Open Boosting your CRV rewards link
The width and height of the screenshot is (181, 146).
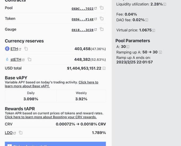tap(51, 117)
